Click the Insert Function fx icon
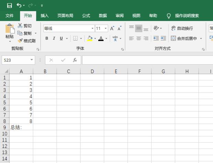 [75, 60]
